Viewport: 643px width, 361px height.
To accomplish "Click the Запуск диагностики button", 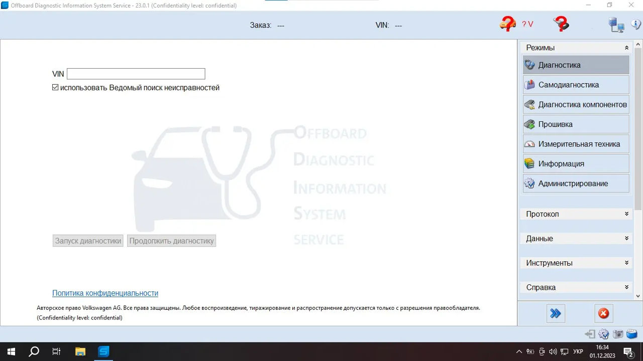I will [x=88, y=241].
